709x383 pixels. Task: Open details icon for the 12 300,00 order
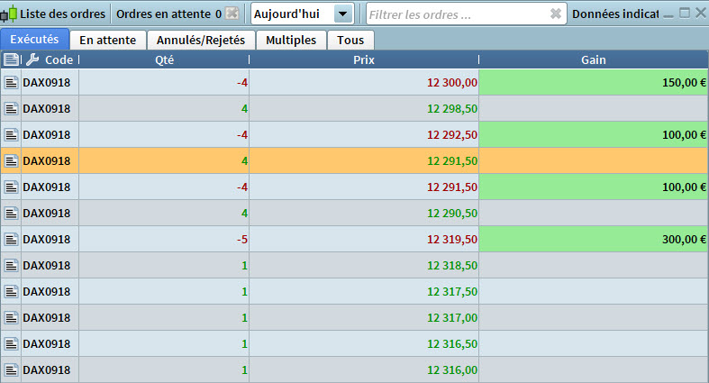(11, 82)
